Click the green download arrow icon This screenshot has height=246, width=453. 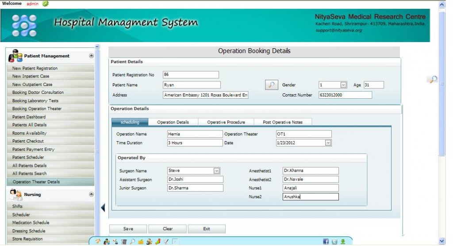click(x=343, y=242)
